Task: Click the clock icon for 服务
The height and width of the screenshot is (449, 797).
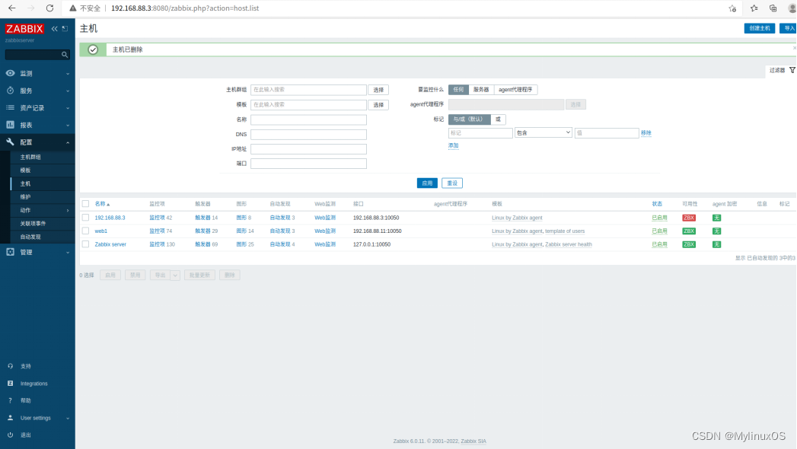Action: [10, 91]
